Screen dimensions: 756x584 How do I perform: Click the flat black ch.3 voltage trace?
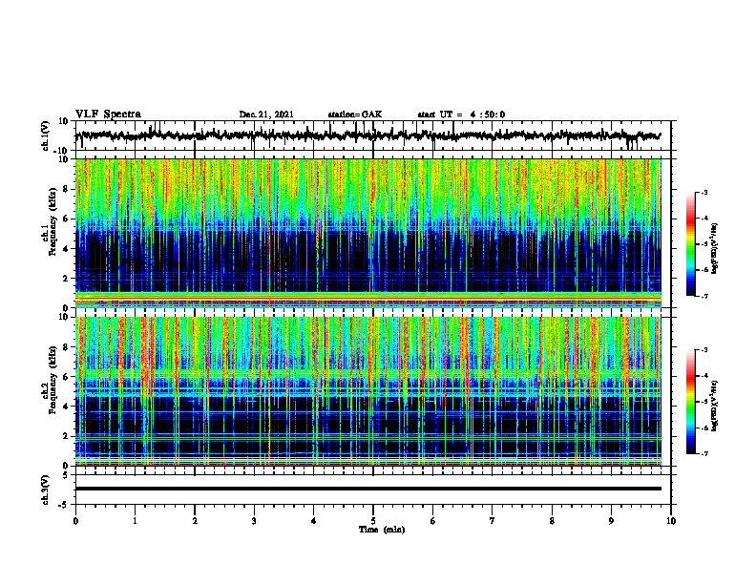tap(368, 489)
